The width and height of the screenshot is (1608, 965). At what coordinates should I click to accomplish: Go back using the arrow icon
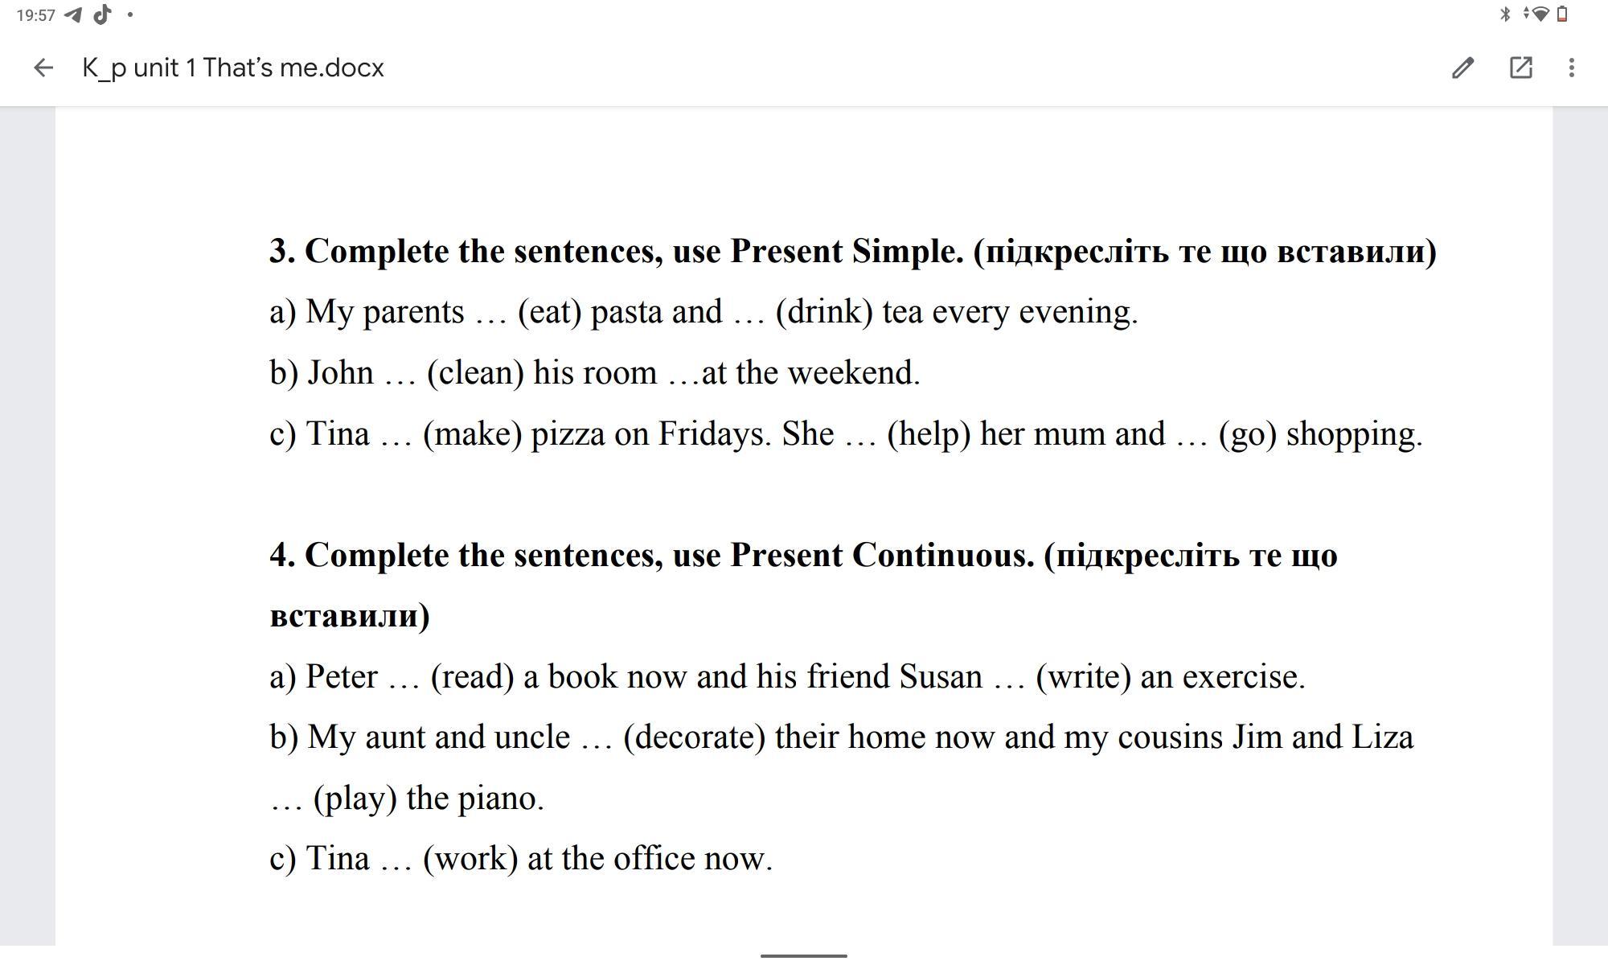[43, 68]
